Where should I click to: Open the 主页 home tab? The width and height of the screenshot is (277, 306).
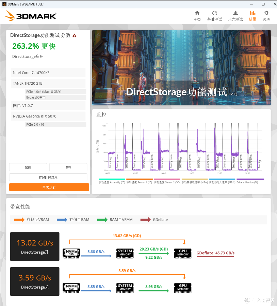(197, 16)
